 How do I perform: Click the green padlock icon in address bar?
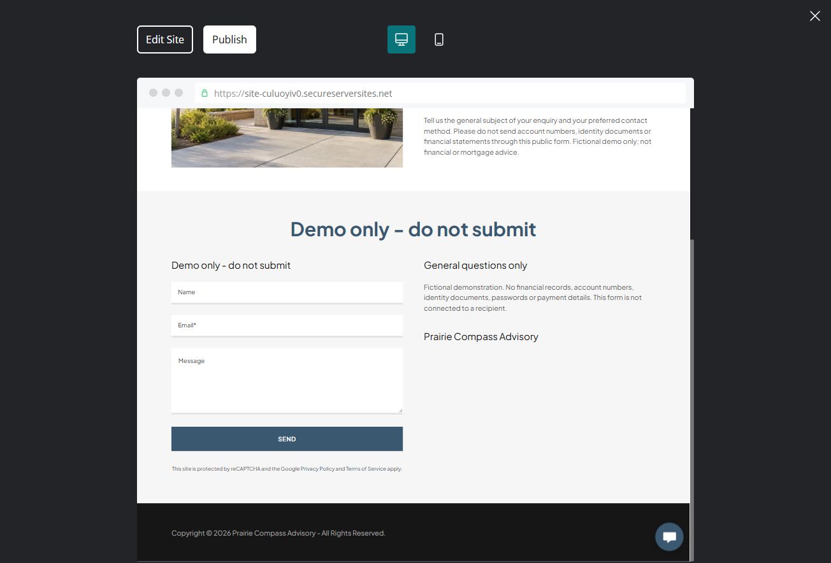[205, 93]
